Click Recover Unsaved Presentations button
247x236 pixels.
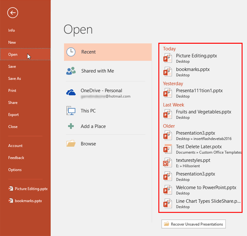coord(194,224)
